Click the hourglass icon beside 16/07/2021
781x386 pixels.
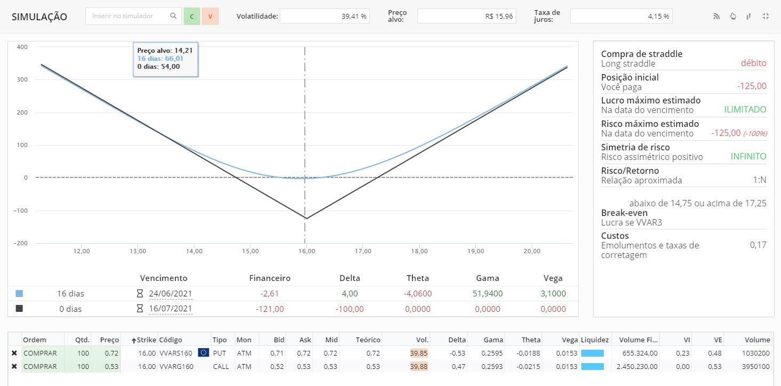pyautogui.click(x=140, y=309)
